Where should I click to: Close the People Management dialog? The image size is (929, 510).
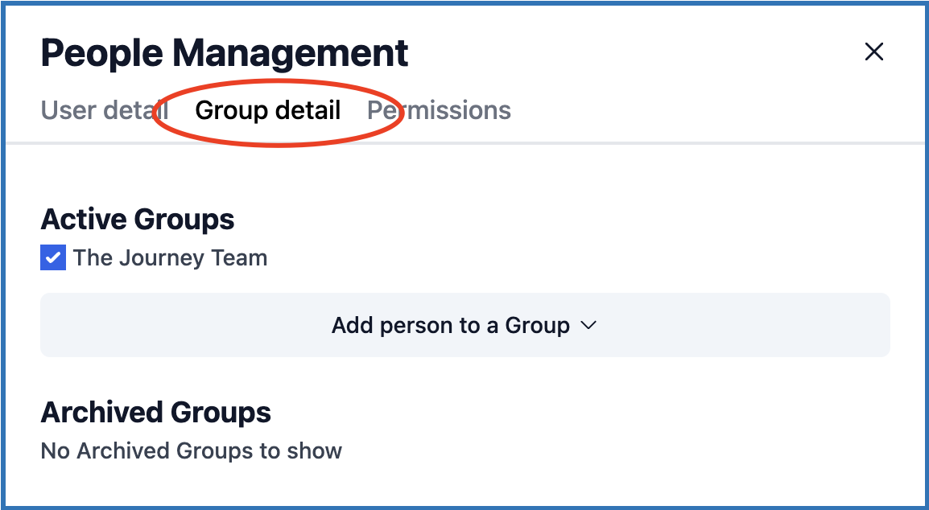point(873,52)
